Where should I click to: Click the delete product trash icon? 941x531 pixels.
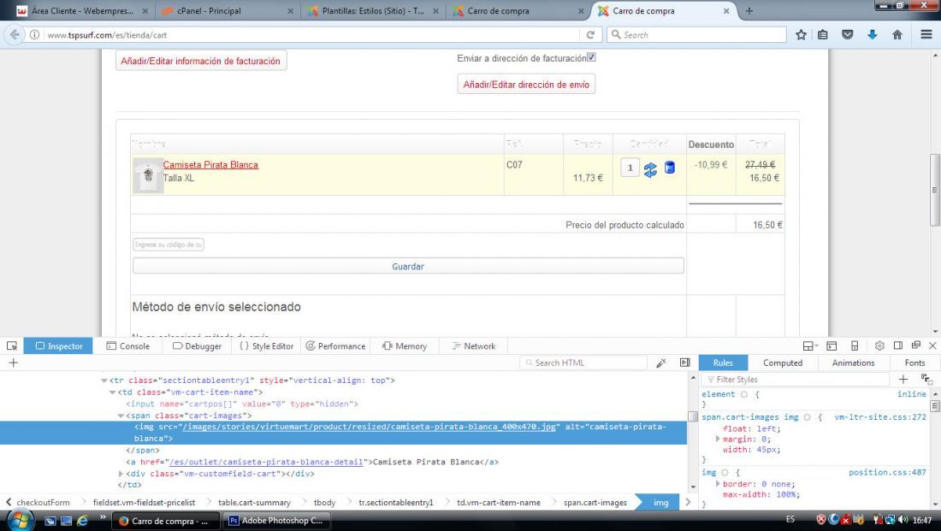click(x=670, y=168)
